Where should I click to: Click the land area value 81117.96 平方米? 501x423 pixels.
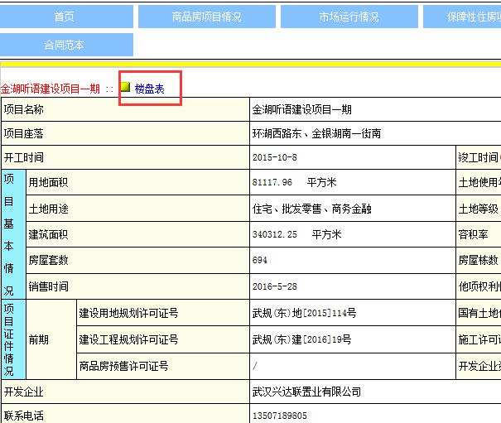coord(294,182)
